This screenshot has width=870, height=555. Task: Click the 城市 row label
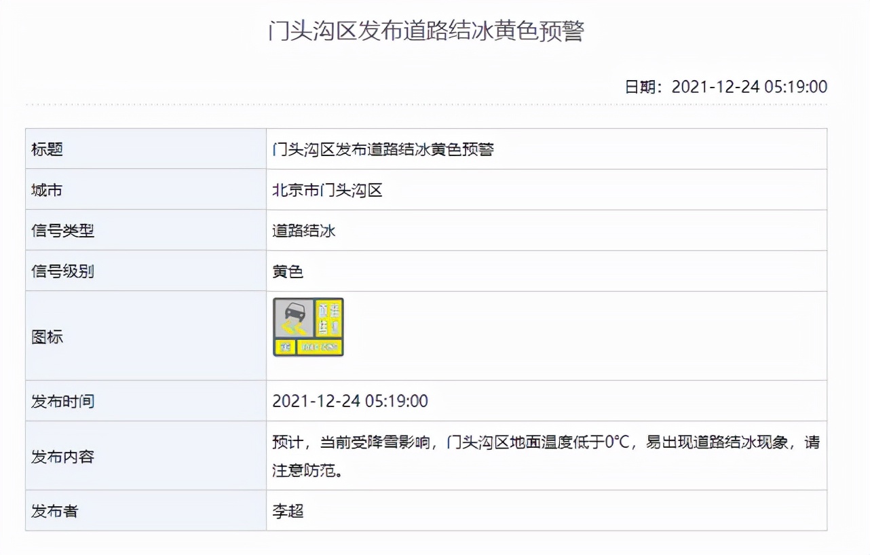pyautogui.click(x=47, y=190)
